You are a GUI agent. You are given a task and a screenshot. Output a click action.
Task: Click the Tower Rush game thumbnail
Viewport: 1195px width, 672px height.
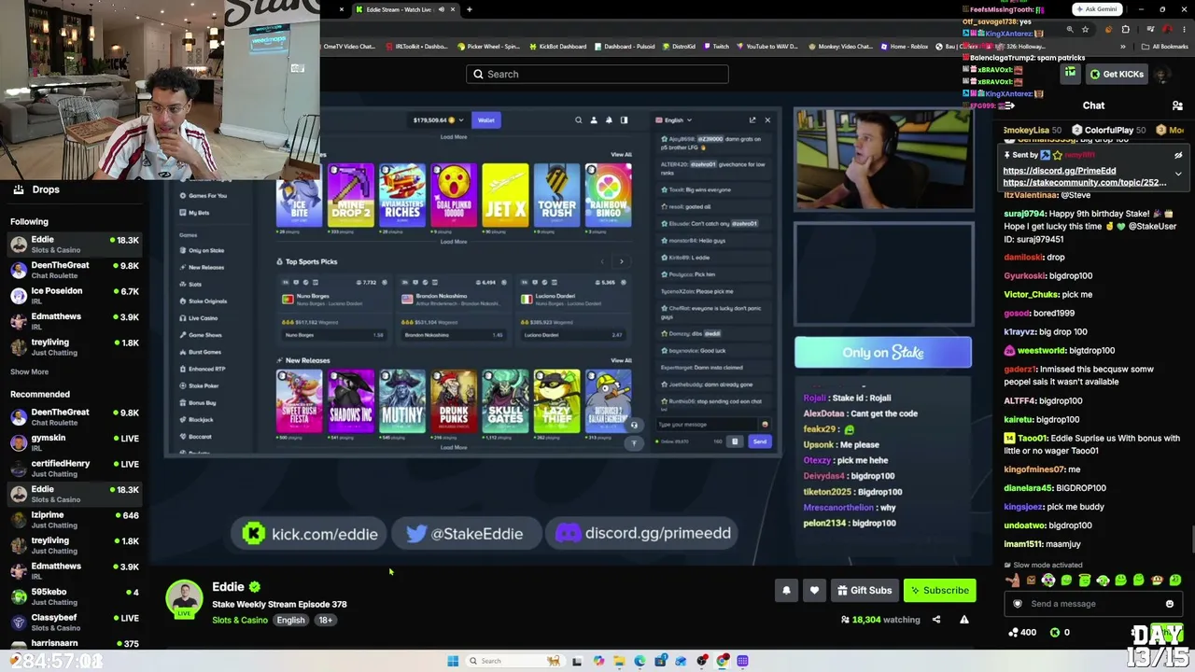(x=556, y=195)
